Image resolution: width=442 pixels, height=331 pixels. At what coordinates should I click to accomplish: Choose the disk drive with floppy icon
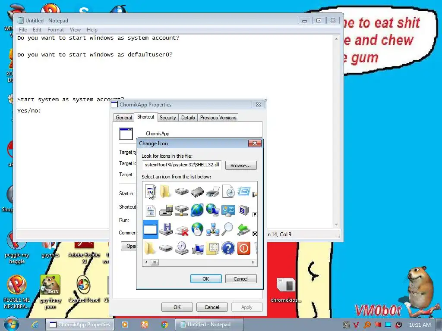point(166,229)
